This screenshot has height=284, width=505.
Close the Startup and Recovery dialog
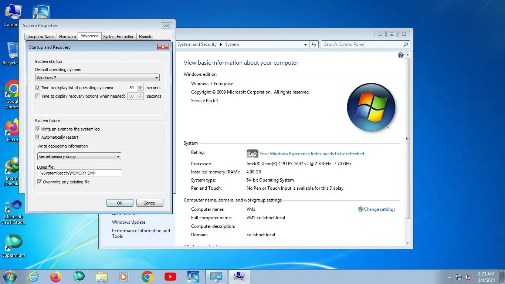click(163, 47)
